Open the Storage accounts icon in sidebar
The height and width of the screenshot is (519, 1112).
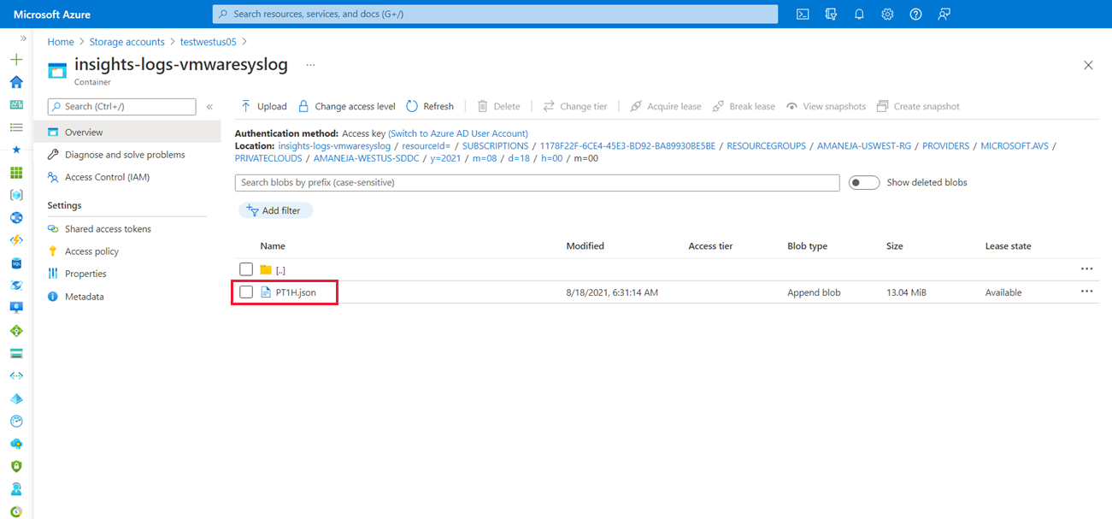coord(16,353)
